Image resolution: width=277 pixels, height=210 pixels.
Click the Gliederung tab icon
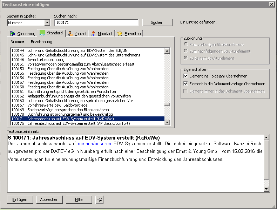coord(13,34)
